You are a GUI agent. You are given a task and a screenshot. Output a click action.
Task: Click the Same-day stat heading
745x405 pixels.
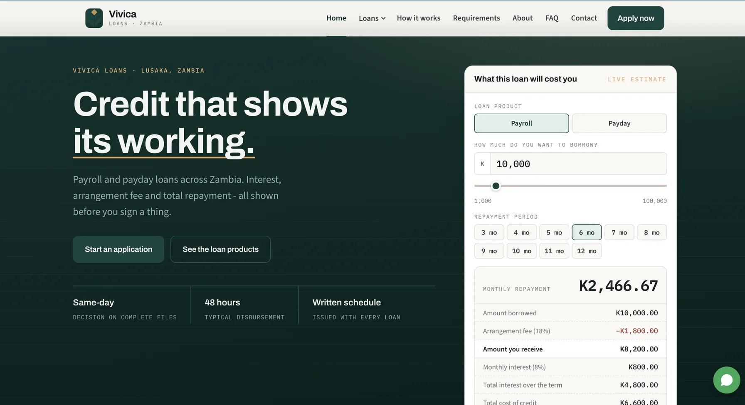tap(94, 303)
